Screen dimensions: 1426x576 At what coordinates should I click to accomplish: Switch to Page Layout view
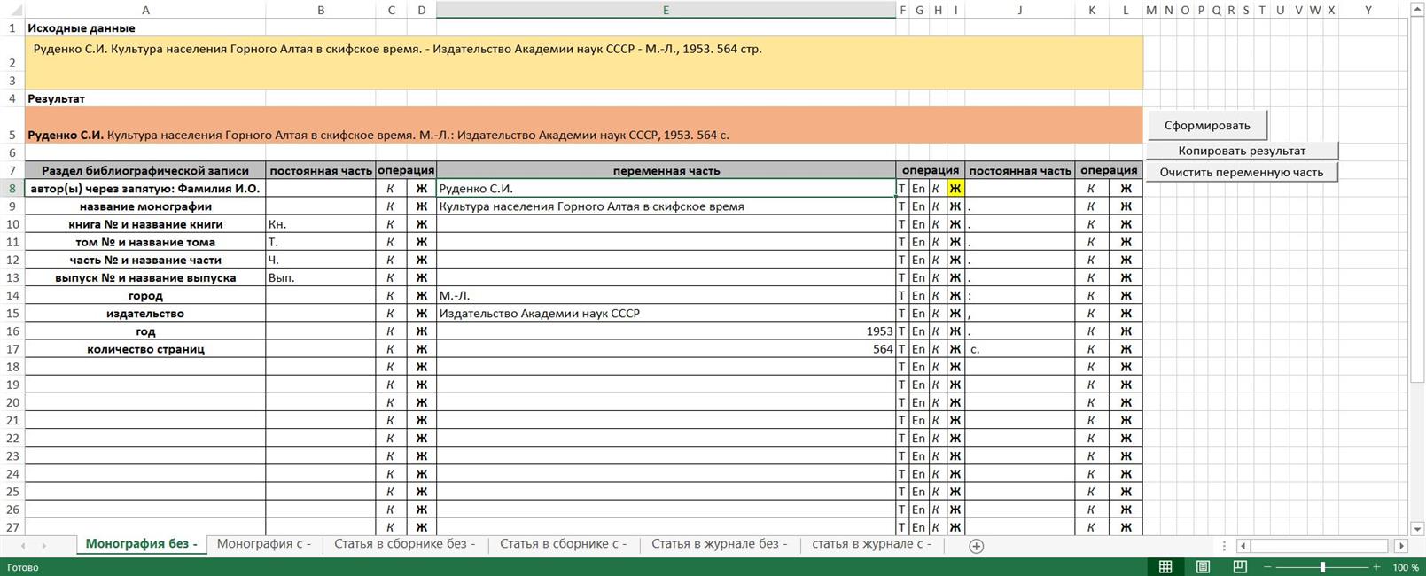click(x=1203, y=567)
